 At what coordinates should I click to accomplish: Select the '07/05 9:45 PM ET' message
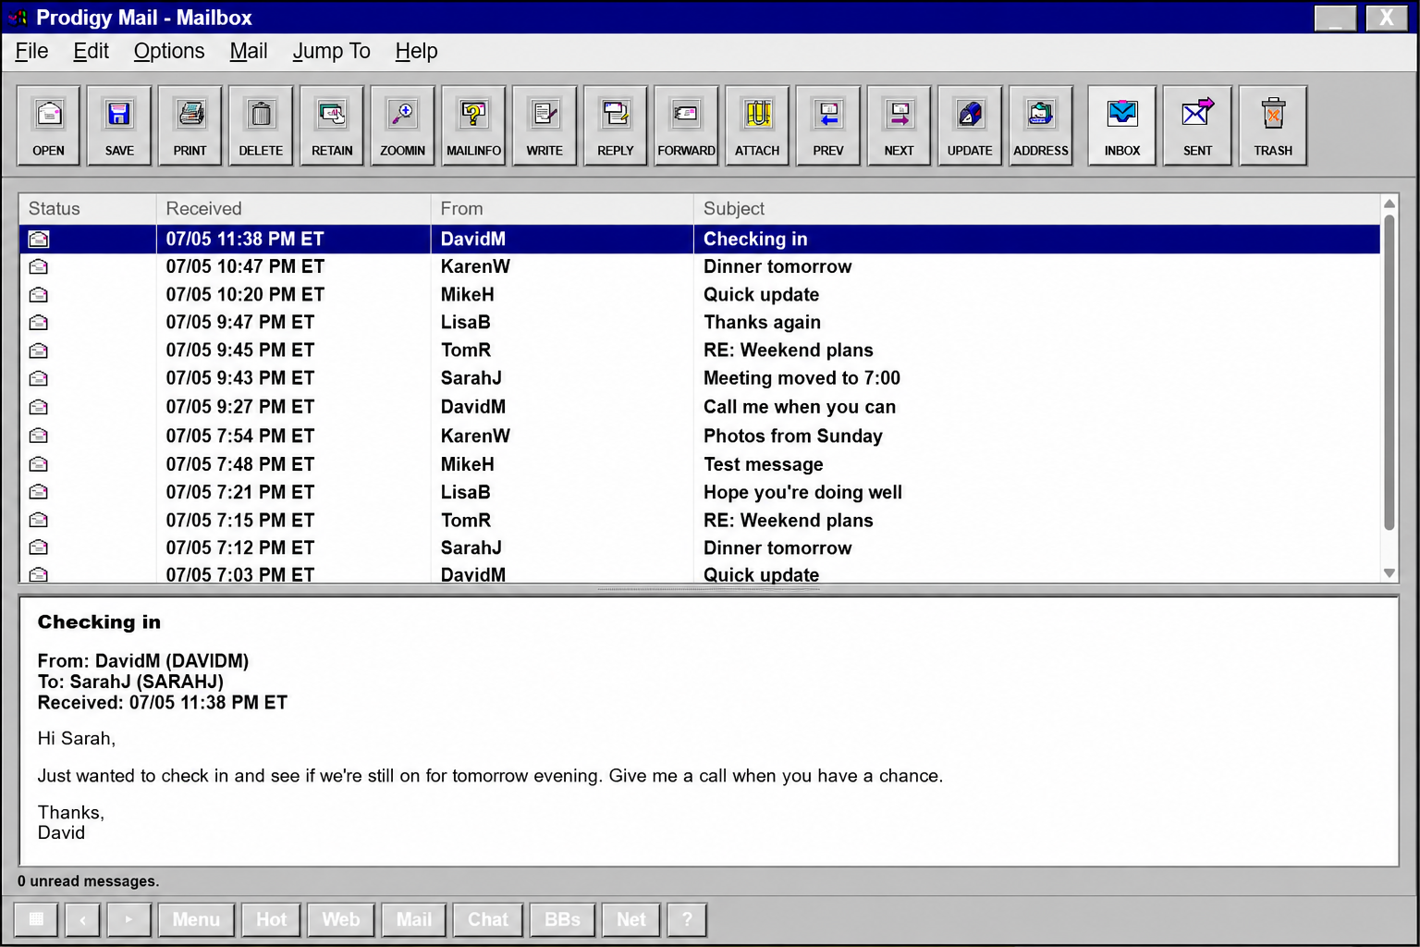click(x=240, y=351)
